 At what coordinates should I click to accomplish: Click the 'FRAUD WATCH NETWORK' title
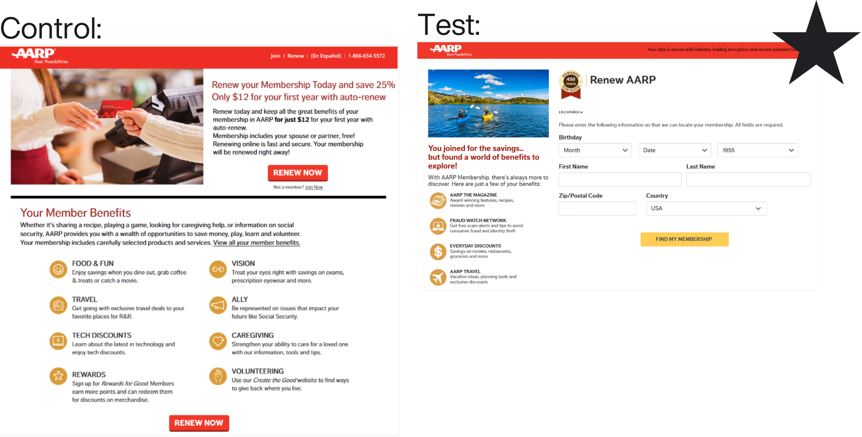click(478, 220)
